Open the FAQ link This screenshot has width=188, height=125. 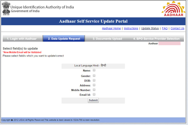(x=165, y=28)
